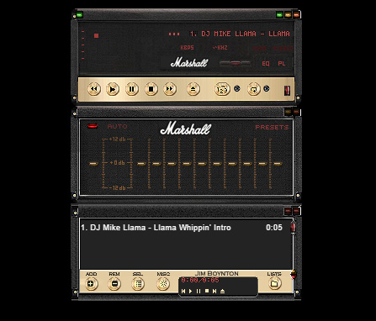Select the DJ Mike Llama playlist entry
Viewport: 376px width, 321px height.
tap(182, 228)
